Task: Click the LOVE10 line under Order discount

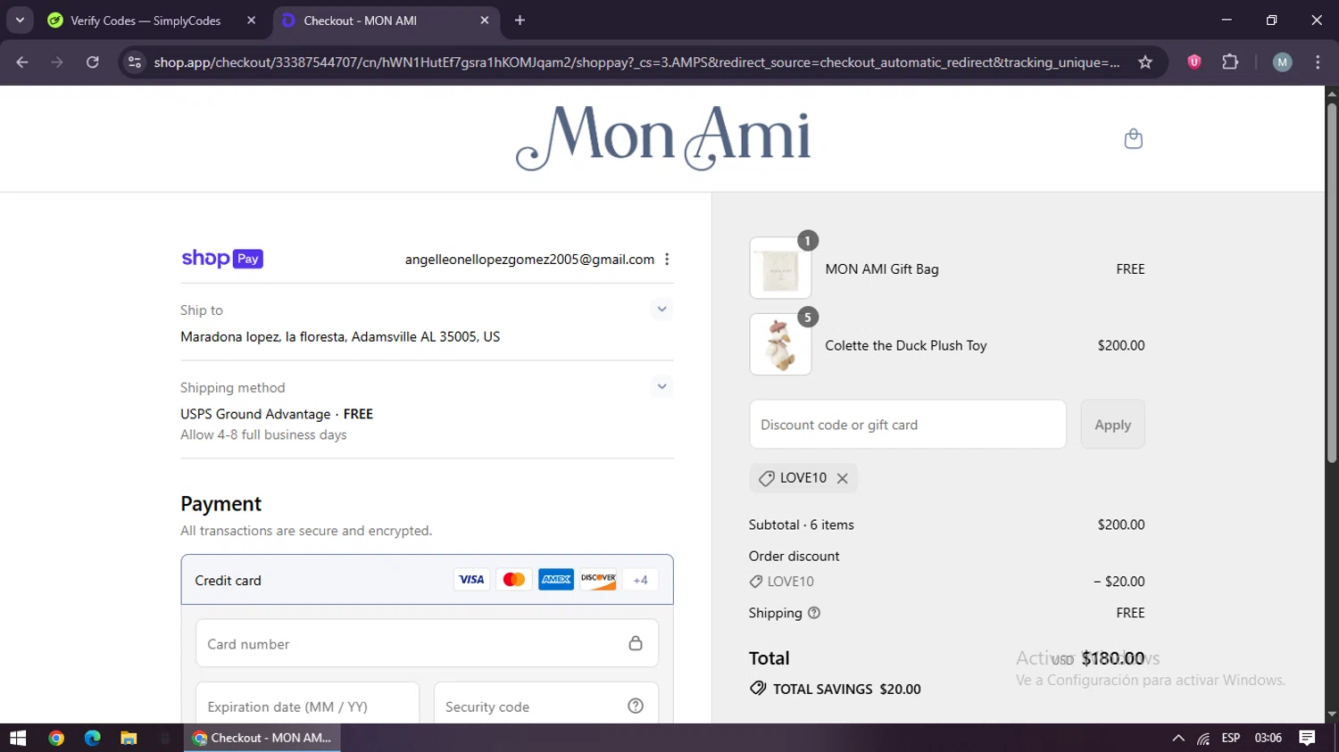Action: point(946,582)
